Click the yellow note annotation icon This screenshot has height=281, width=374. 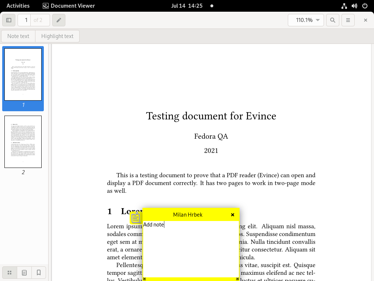pos(136,218)
